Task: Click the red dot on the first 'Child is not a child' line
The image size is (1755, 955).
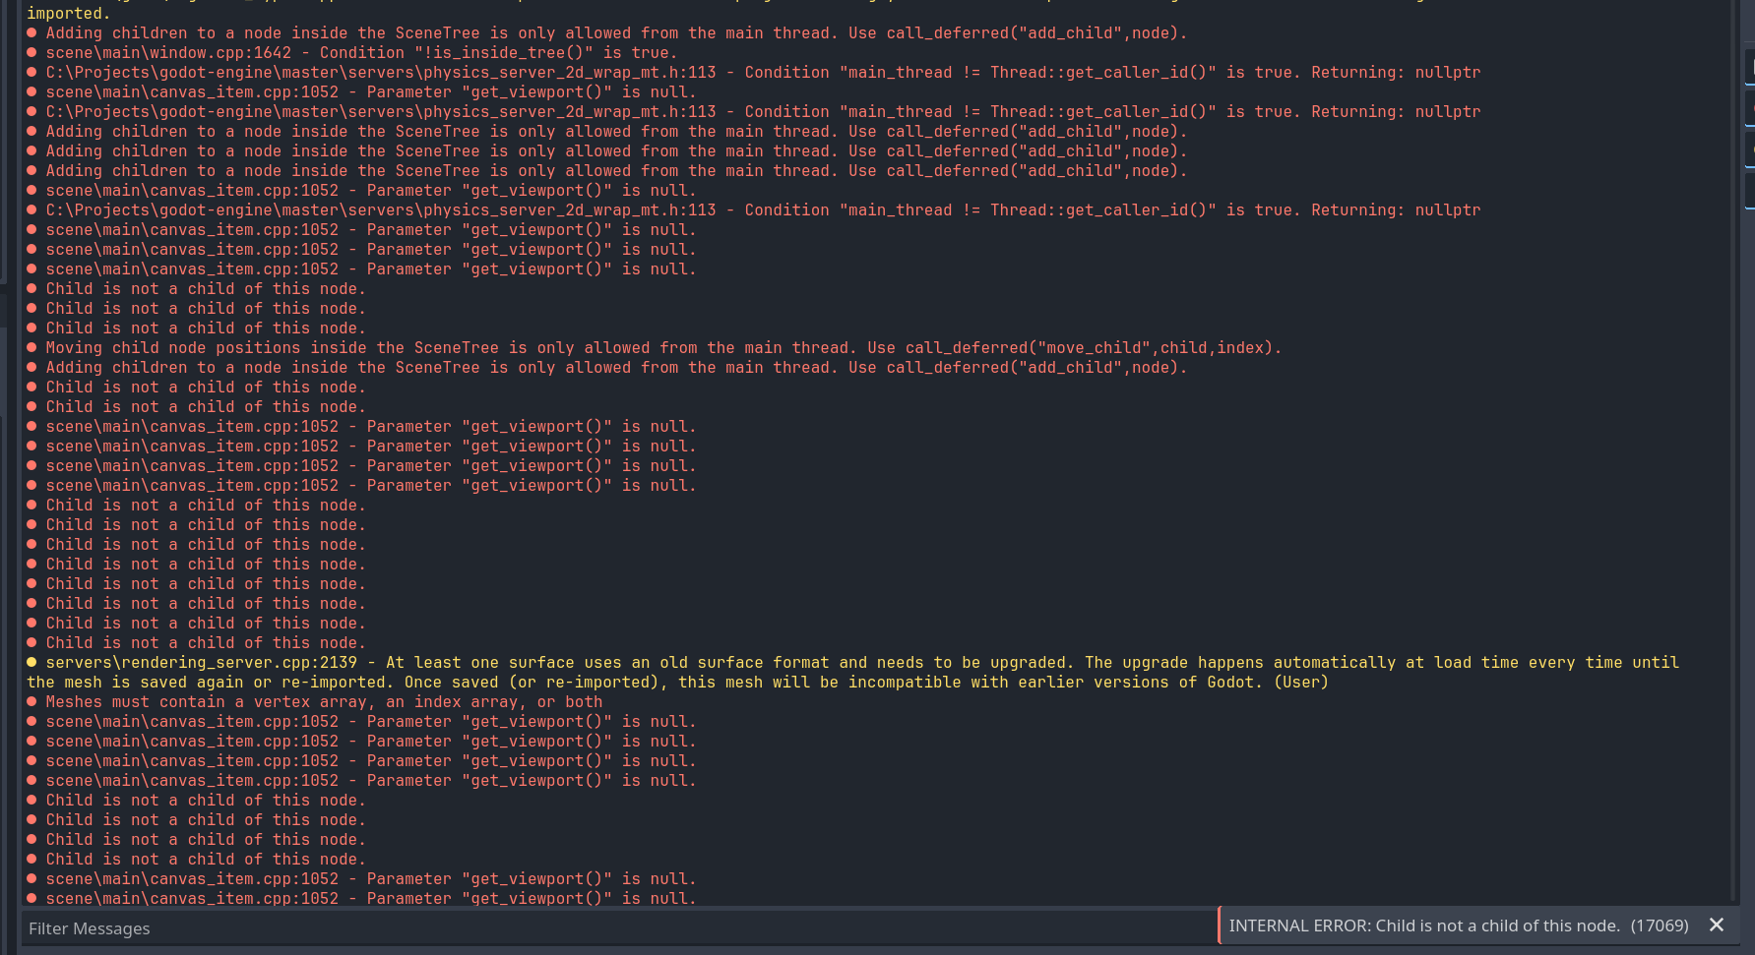Action: (x=34, y=288)
